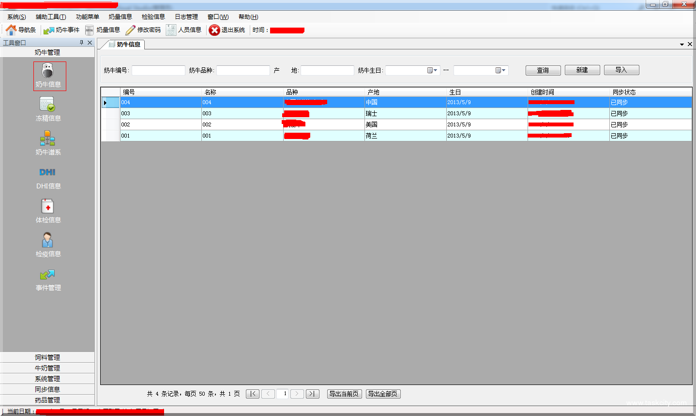
Task: Expand 系统管理 sidebar section
Action: pyautogui.click(x=47, y=379)
